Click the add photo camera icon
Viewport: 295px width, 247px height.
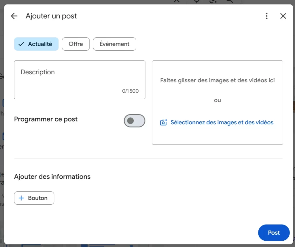tap(164, 122)
